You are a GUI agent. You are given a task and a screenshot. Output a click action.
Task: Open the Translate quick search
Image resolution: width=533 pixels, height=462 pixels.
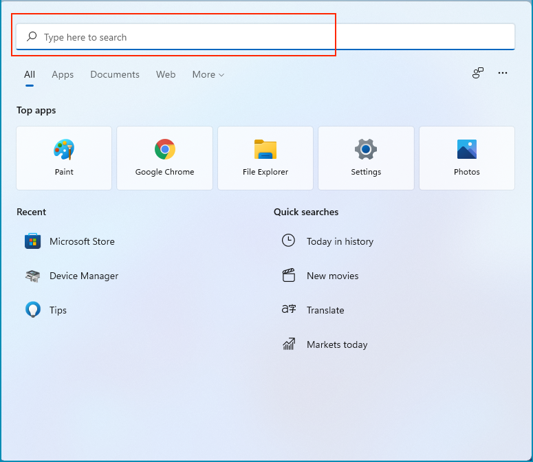point(325,310)
